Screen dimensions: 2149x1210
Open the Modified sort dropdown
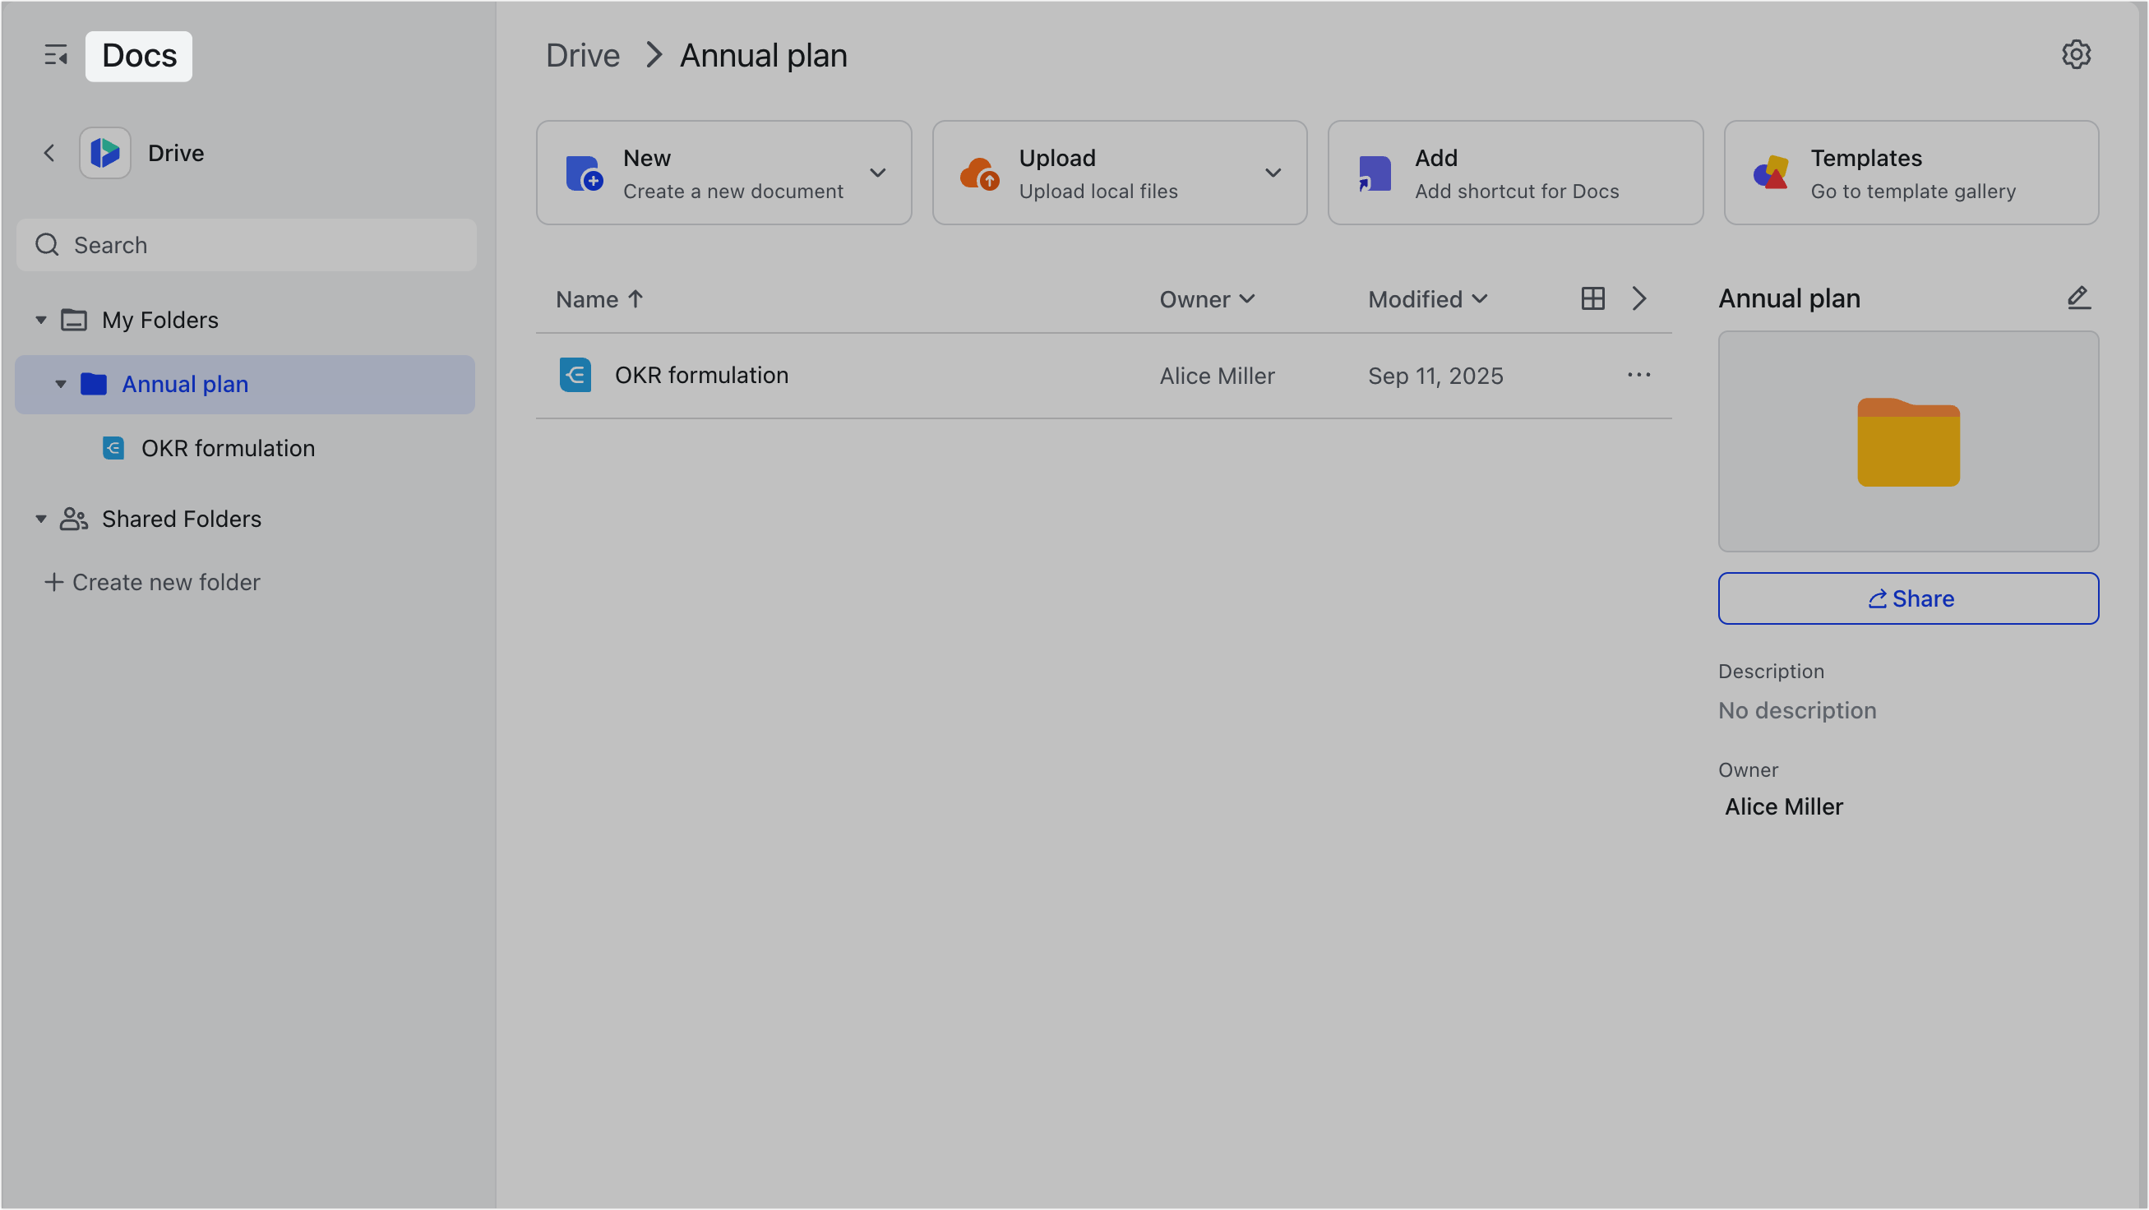(x=1427, y=299)
